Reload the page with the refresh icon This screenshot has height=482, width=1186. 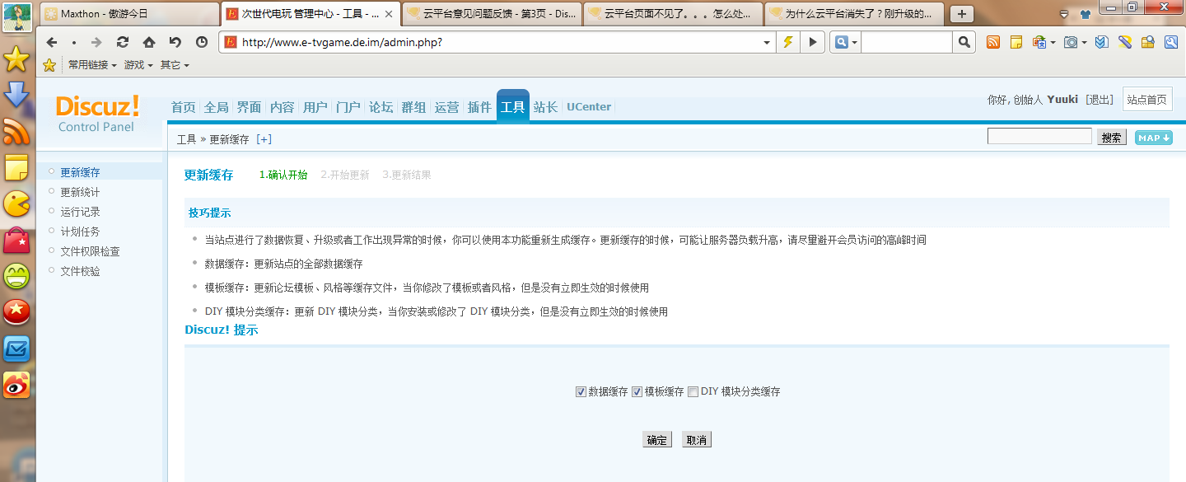pyautogui.click(x=123, y=42)
